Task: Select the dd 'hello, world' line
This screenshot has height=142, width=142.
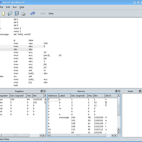Action: coord(22,34)
